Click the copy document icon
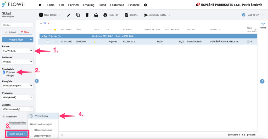The image size is (268, 139). [78, 15]
